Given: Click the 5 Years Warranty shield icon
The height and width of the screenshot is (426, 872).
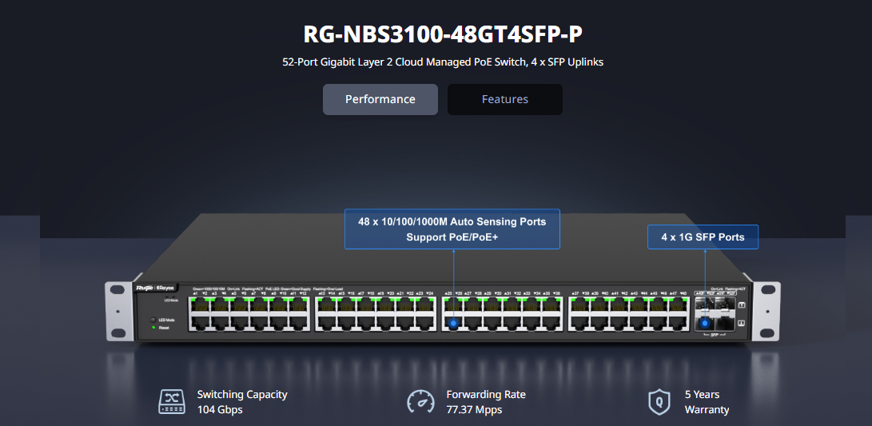Looking at the screenshot, I should pyautogui.click(x=659, y=401).
